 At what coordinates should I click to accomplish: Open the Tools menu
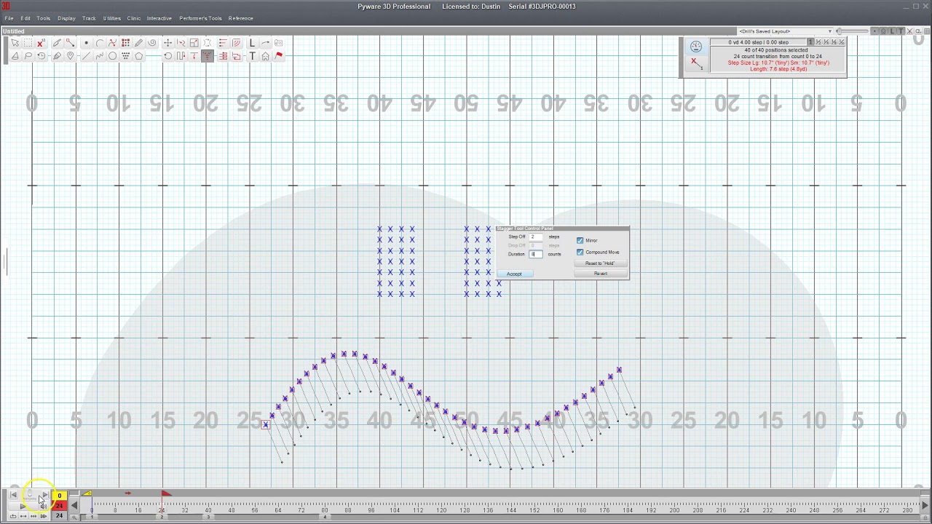click(43, 18)
